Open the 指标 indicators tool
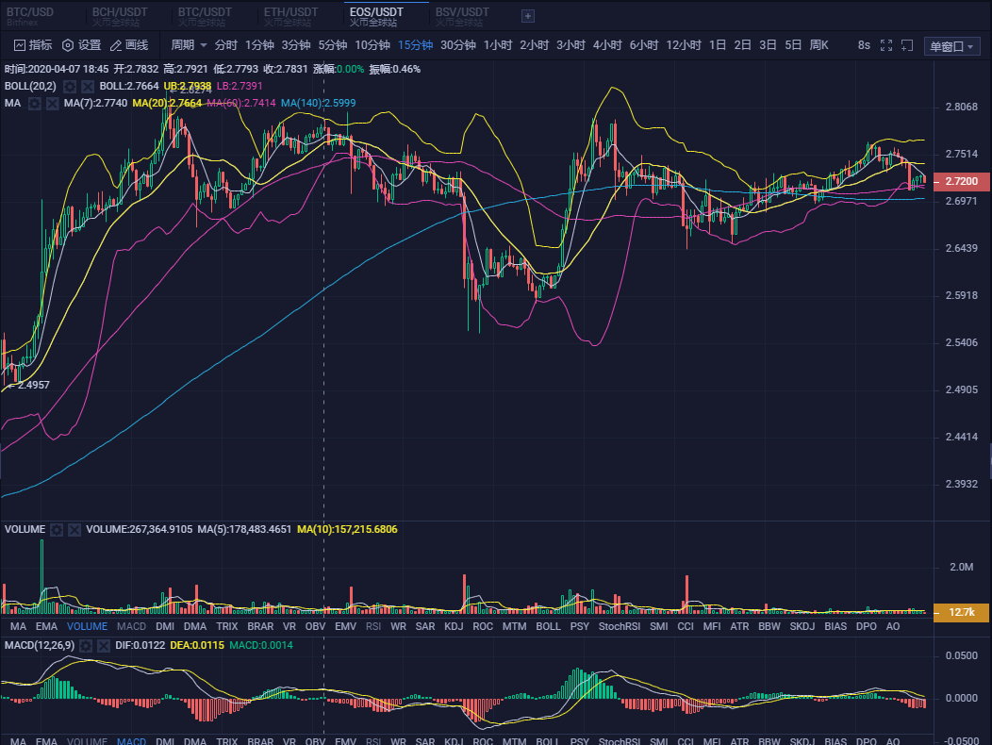992x745 pixels. coord(33,45)
